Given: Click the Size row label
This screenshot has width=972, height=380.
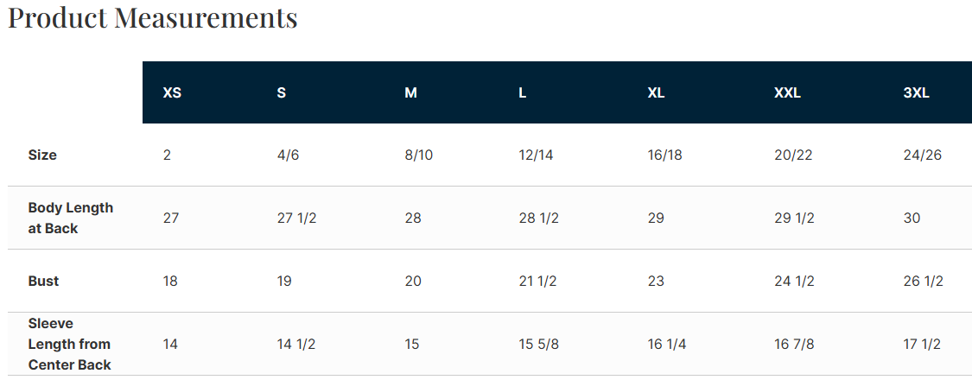Looking at the screenshot, I should pyautogui.click(x=42, y=155).
